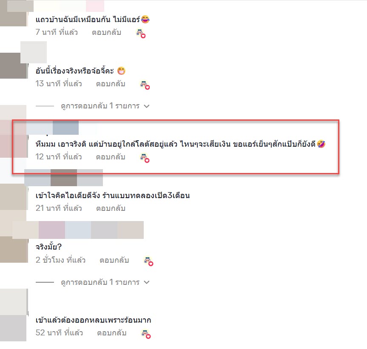
Task: Click the reaction icon under the จริงมั้ย? comment
Action: [148, 261]
